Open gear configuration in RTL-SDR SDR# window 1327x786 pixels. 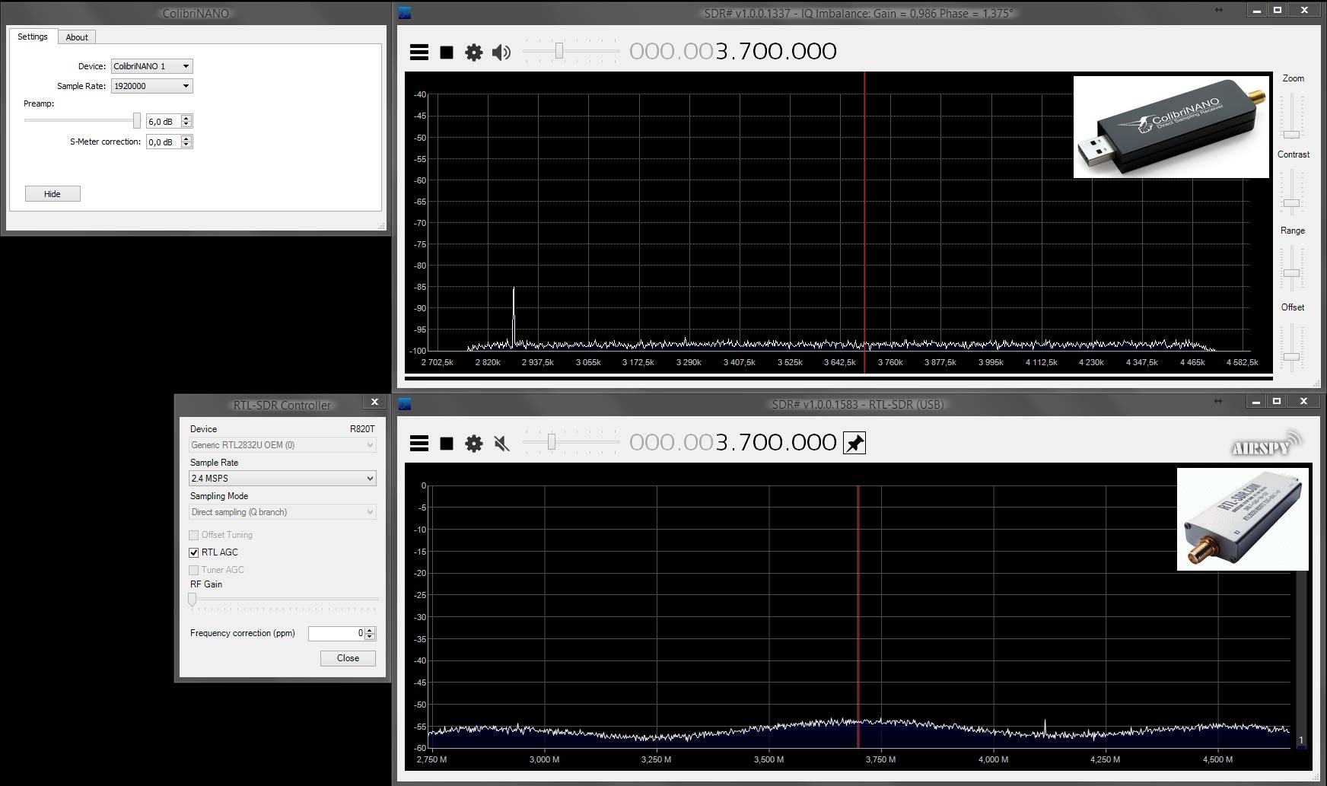tap(473, 444)
